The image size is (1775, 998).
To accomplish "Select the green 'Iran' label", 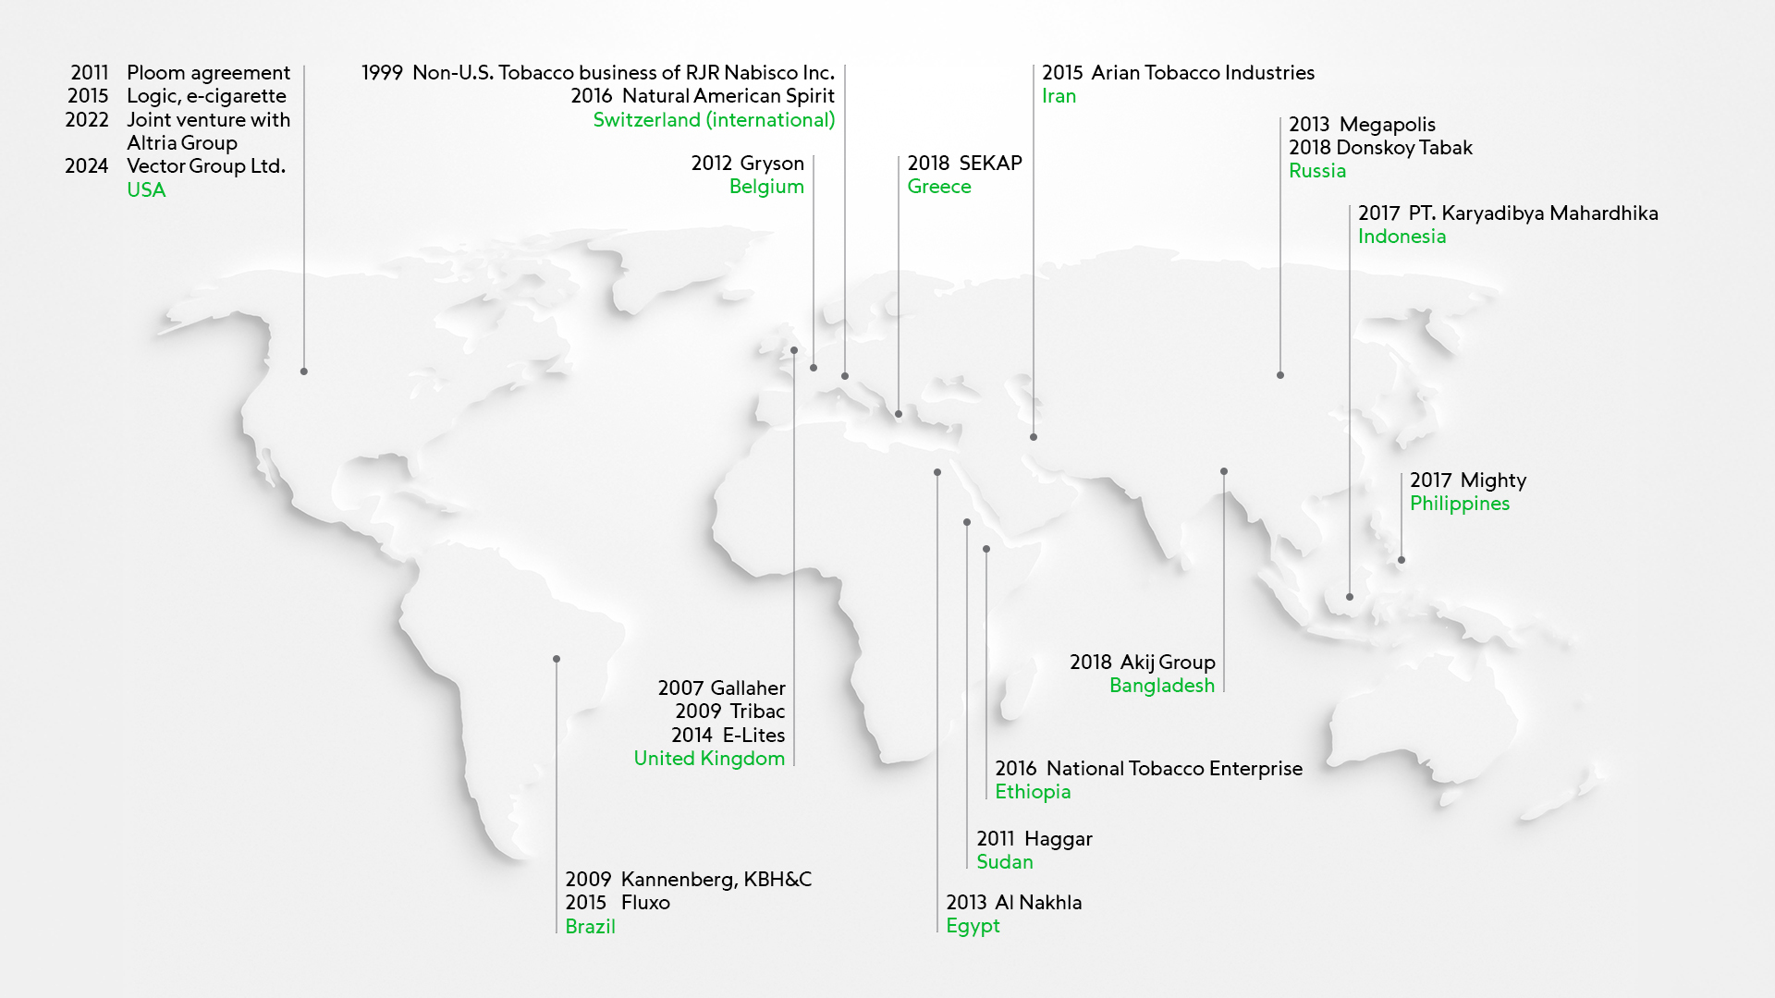I will (1059, 96).
